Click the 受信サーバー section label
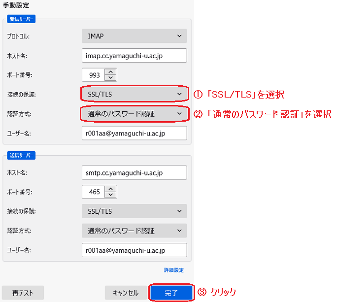Viewport: 337px width, 302px height. 21,19
